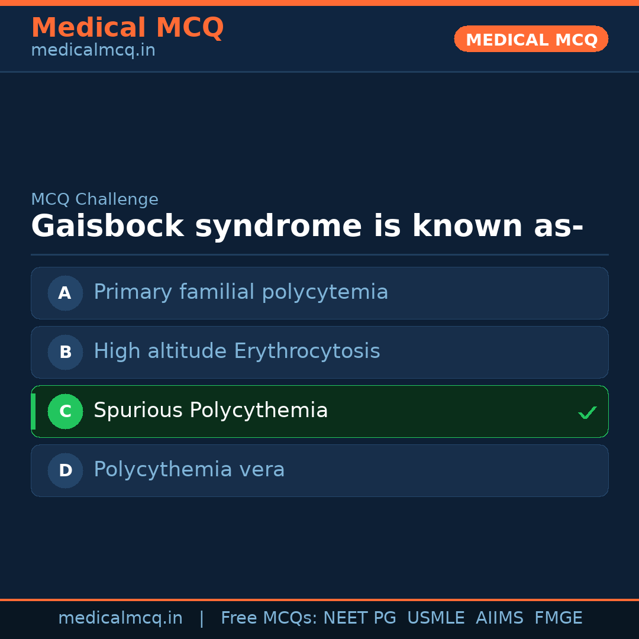Click the orange MEDICAL MCQ badge
639x639 pixels.
[x=531, y=39]
